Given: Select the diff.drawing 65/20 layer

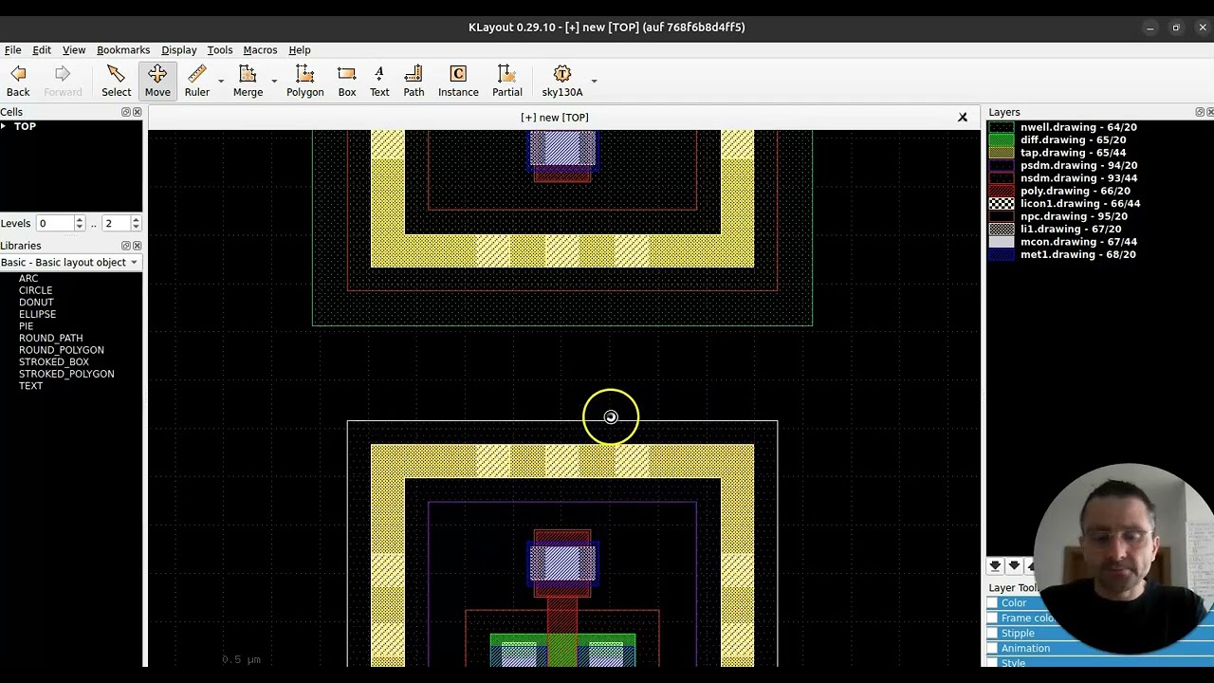Looking at the screenshot, I should point(1073,139).
